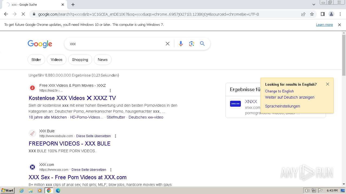
Task: Open the Chrome profile avatar menu
Action: coord(331,14)
